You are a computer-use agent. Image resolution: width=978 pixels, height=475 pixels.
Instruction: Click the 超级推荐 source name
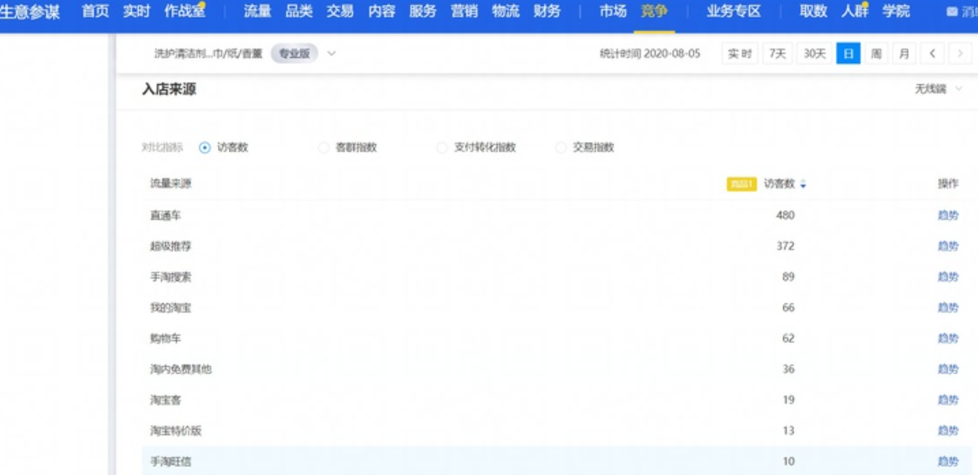(x=171, y=246)
